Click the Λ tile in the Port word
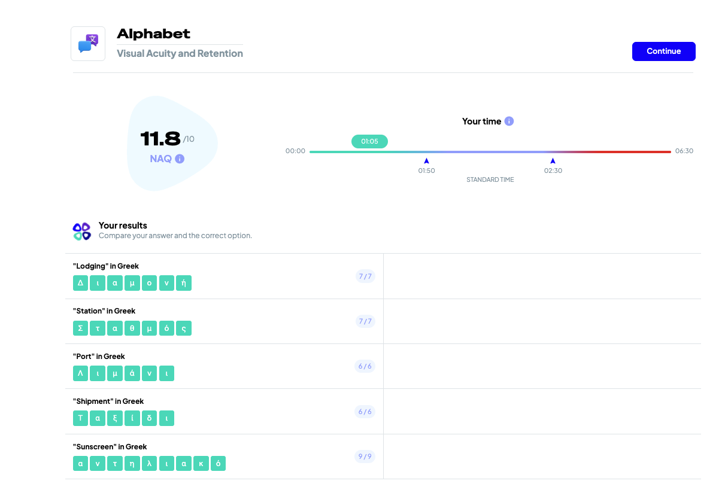728x499 pixels. (80, 373)
